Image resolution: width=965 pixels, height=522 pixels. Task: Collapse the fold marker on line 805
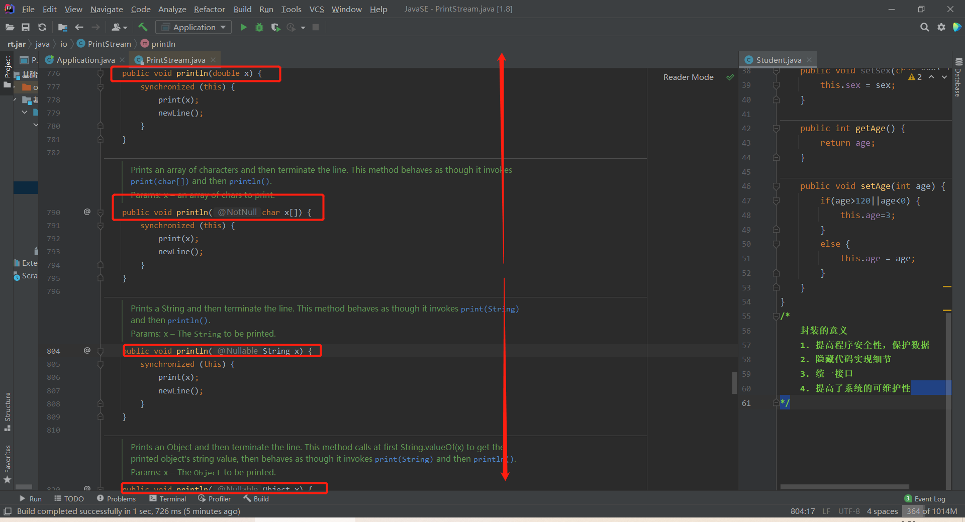coord(101,364)
